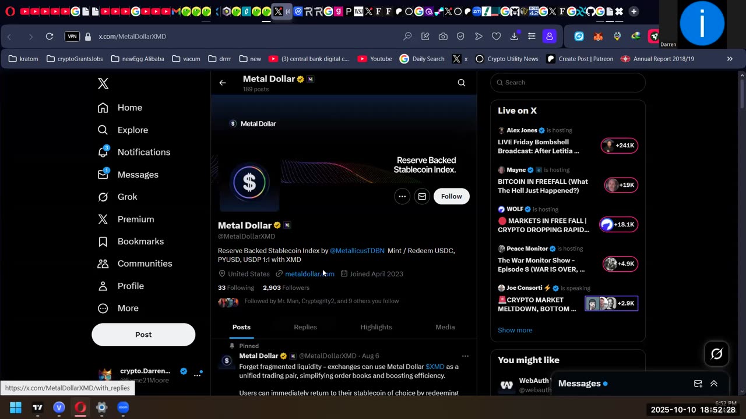Open the Easy Setup sliders icon
This screenshot has width=746, height=419.
532,36
